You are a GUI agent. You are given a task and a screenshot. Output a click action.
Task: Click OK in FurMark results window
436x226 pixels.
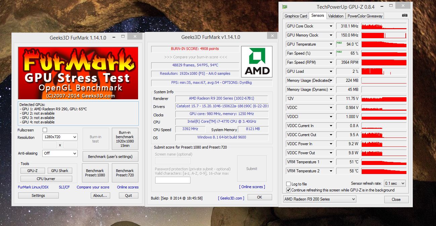pyautogui.click(x=259, y=197)
